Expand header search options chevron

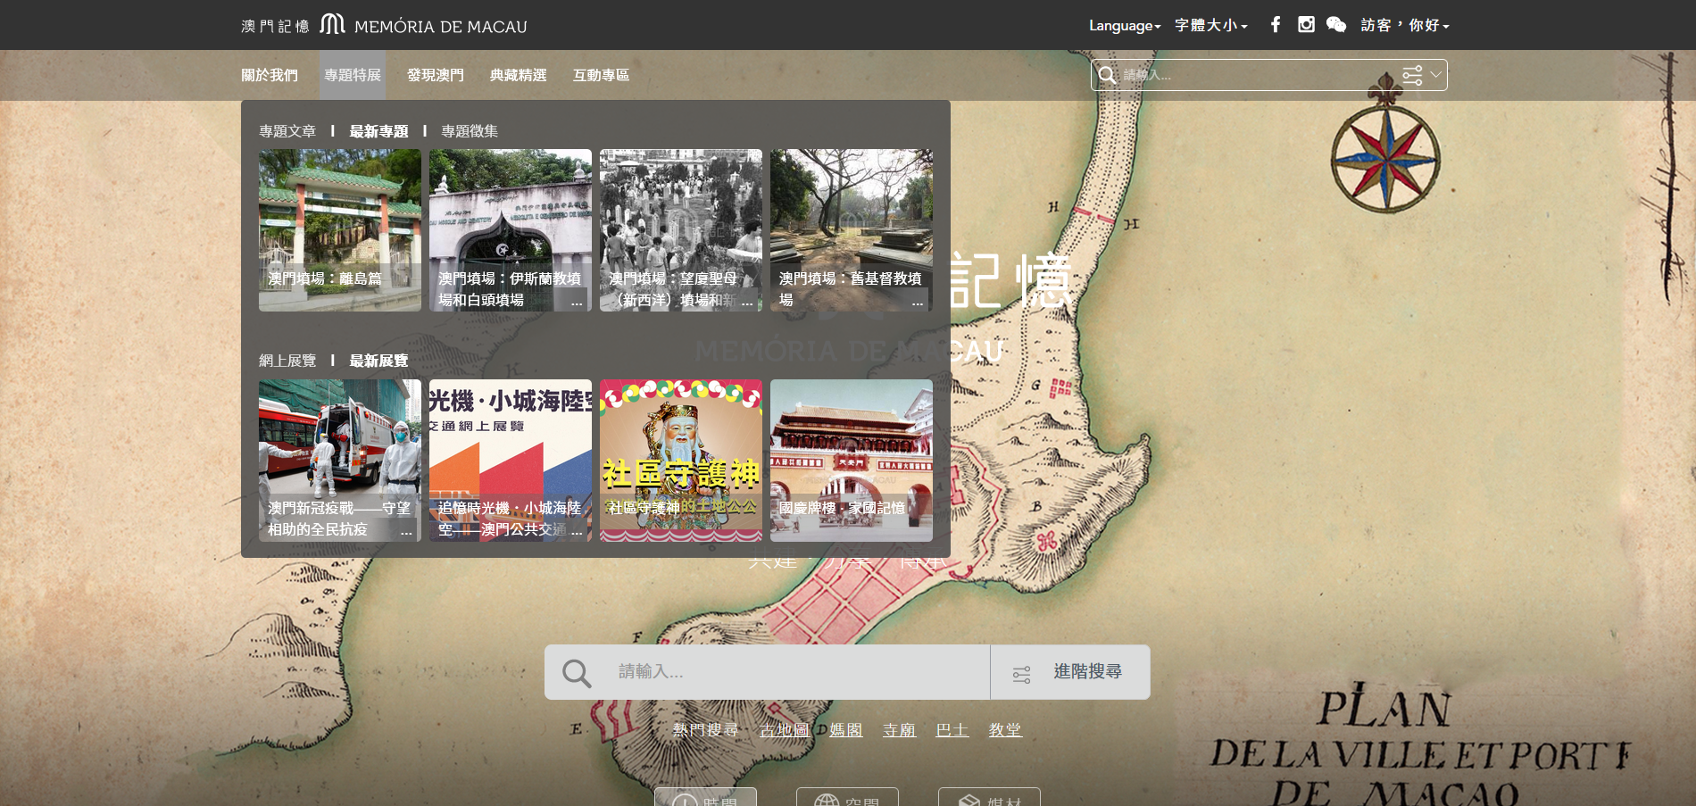(x=1435, y=74)
